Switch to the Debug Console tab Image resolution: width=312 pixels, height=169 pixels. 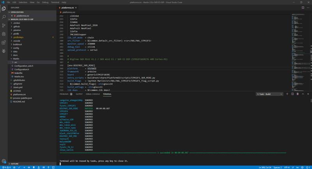point(93,94)
